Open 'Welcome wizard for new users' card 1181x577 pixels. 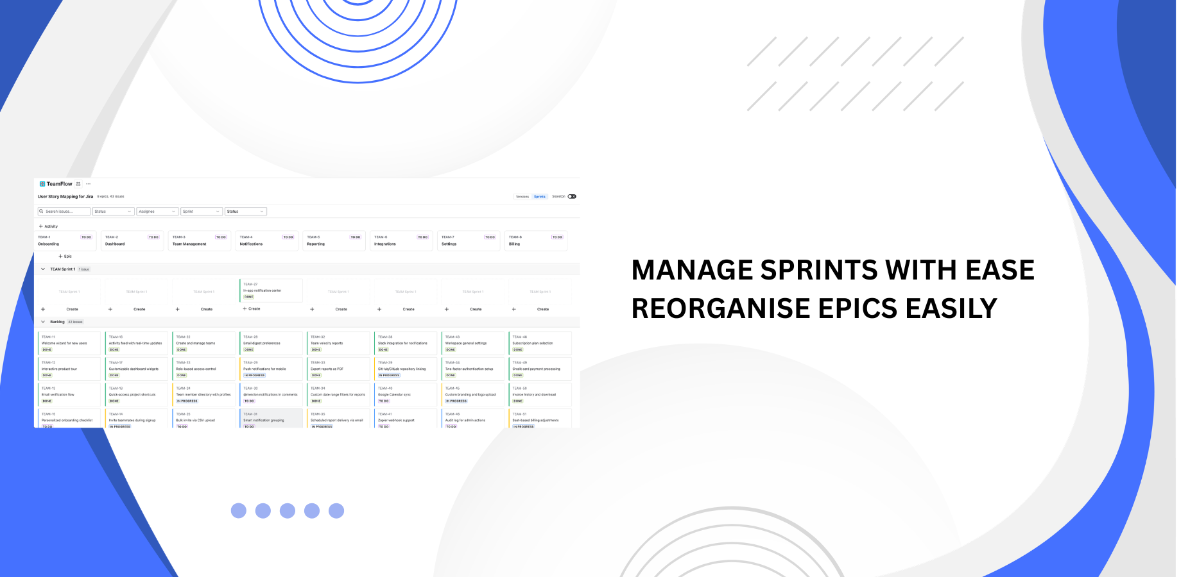point(69,343)
